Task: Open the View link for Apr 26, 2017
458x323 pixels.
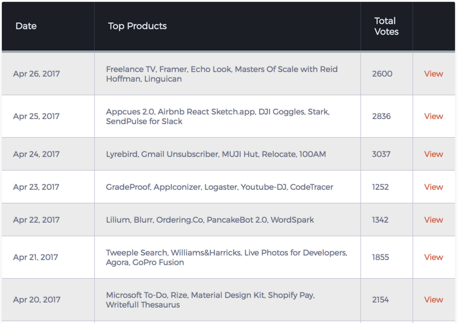Action: tap(434, 74)
